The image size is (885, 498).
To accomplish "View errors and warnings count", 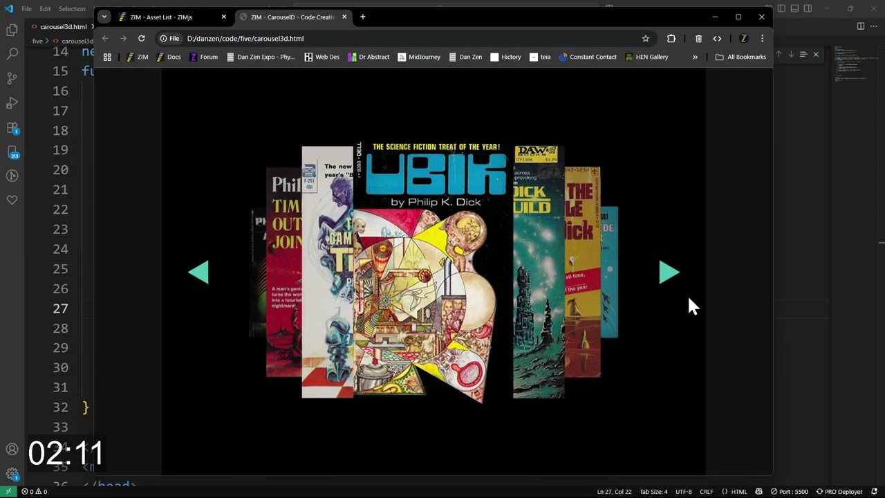I will tap(34, 492).
